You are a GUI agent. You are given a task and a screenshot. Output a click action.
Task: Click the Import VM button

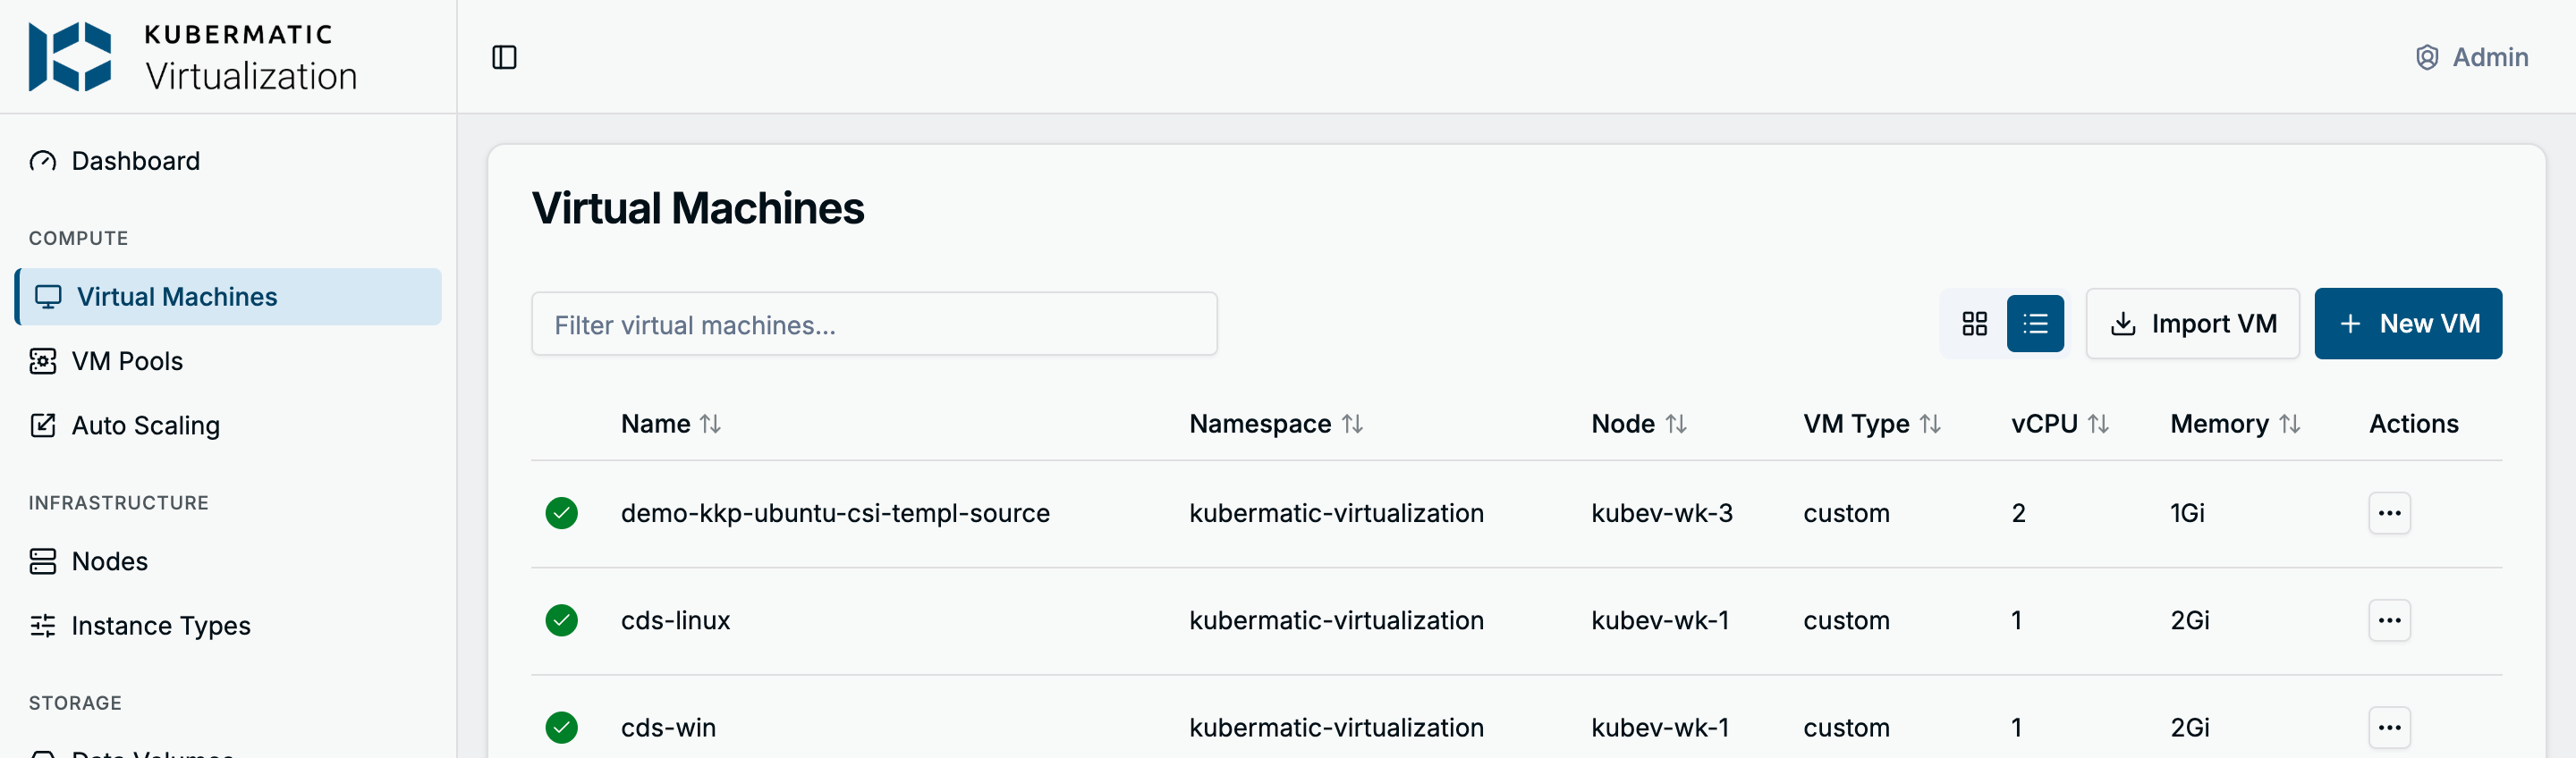(2192, 324)
